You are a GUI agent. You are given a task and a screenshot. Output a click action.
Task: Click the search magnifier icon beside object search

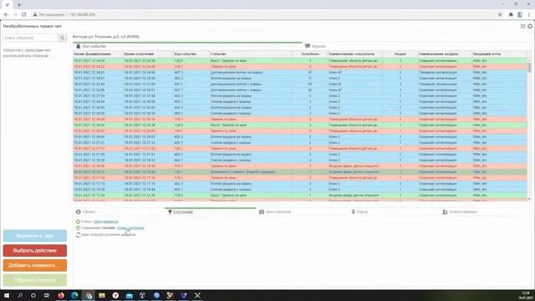tap(62, 38)
